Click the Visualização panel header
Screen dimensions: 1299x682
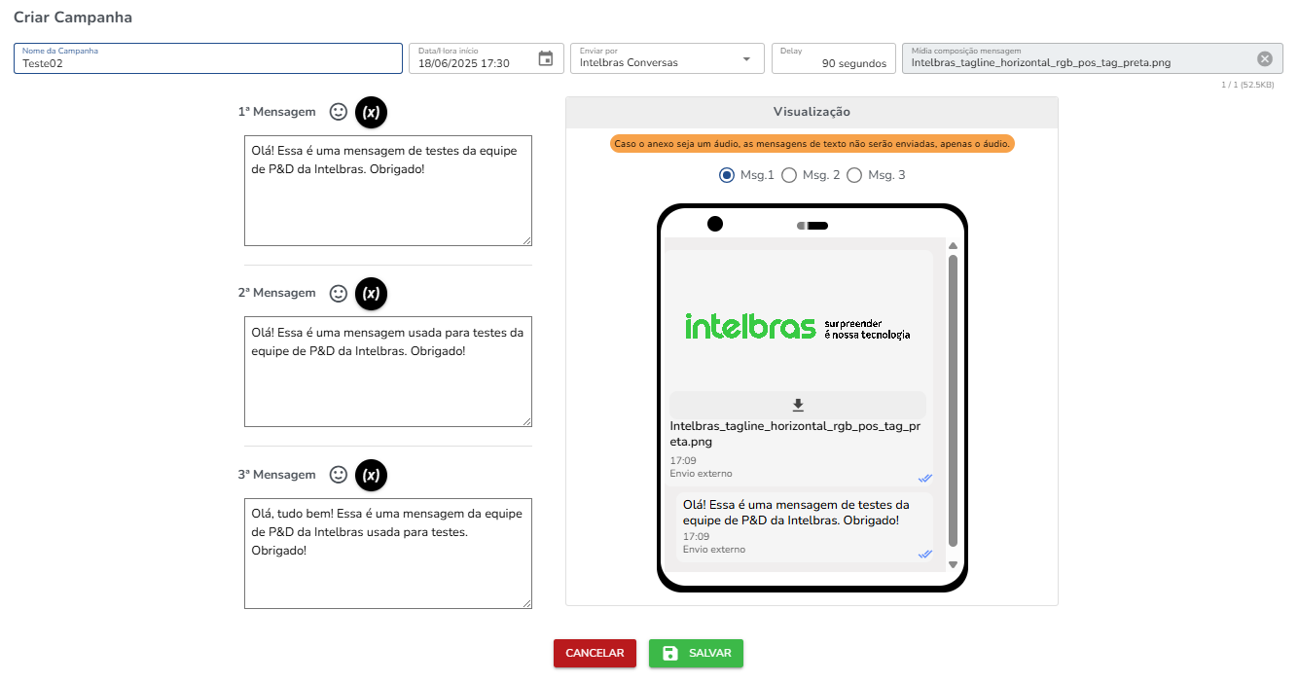(812, 112)
